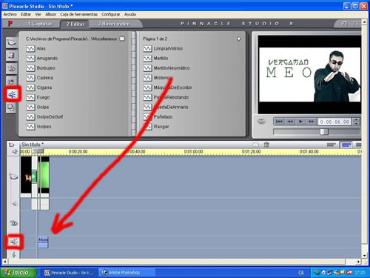Play the preview video
The width and height of the screenshot is (370, 278).
tap(300, 122)
